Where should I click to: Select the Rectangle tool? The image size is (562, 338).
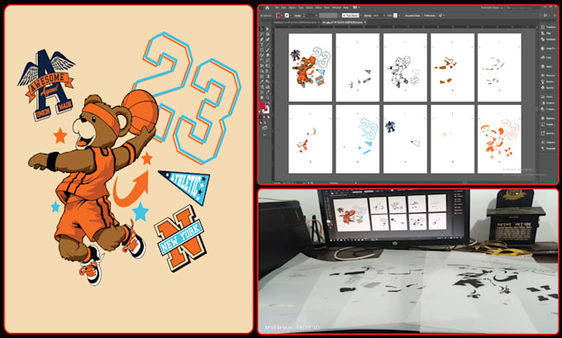(262, 50)
